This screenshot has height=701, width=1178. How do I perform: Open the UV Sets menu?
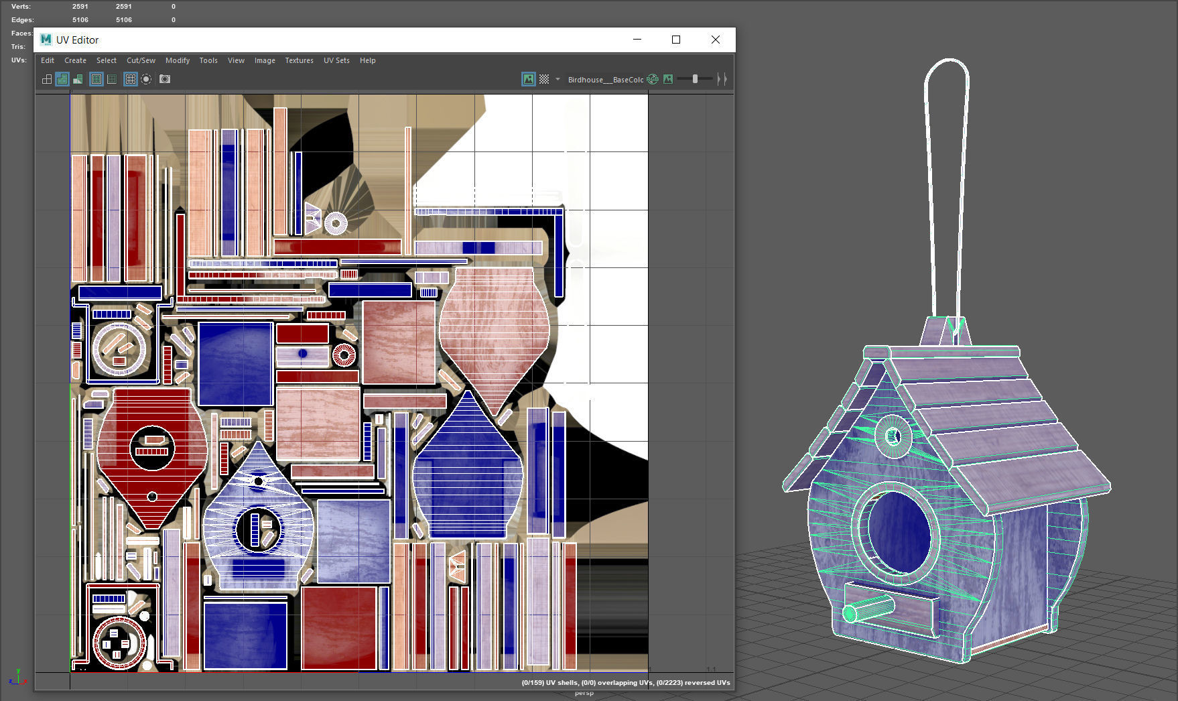[336, 60]
